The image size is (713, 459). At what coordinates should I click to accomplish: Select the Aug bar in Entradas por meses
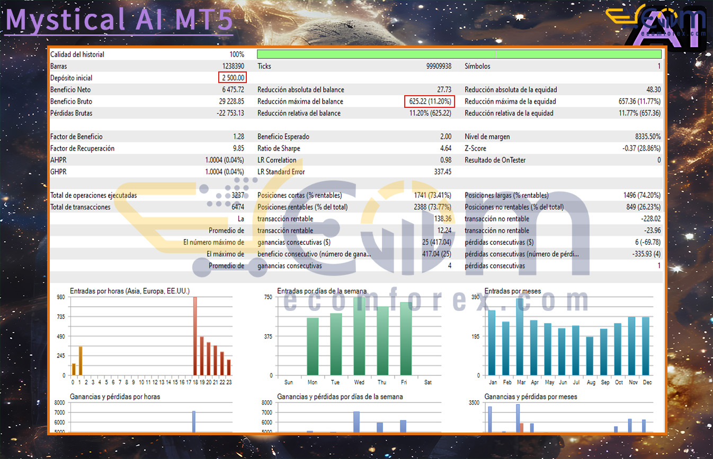(590, 356)
